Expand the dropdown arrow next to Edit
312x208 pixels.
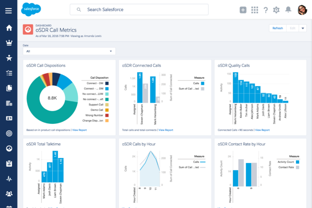[303, 28]
